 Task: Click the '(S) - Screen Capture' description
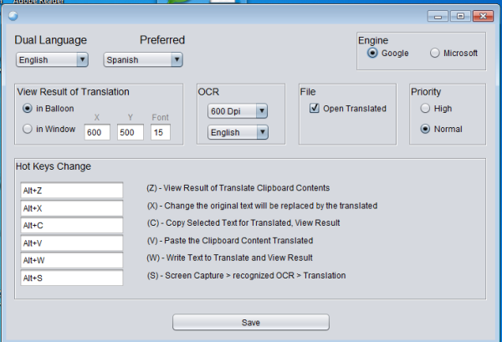tap(246, 275)
